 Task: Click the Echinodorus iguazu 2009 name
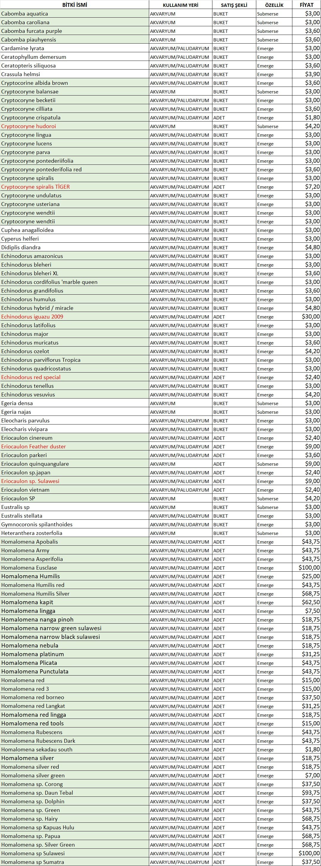point(32,317)
